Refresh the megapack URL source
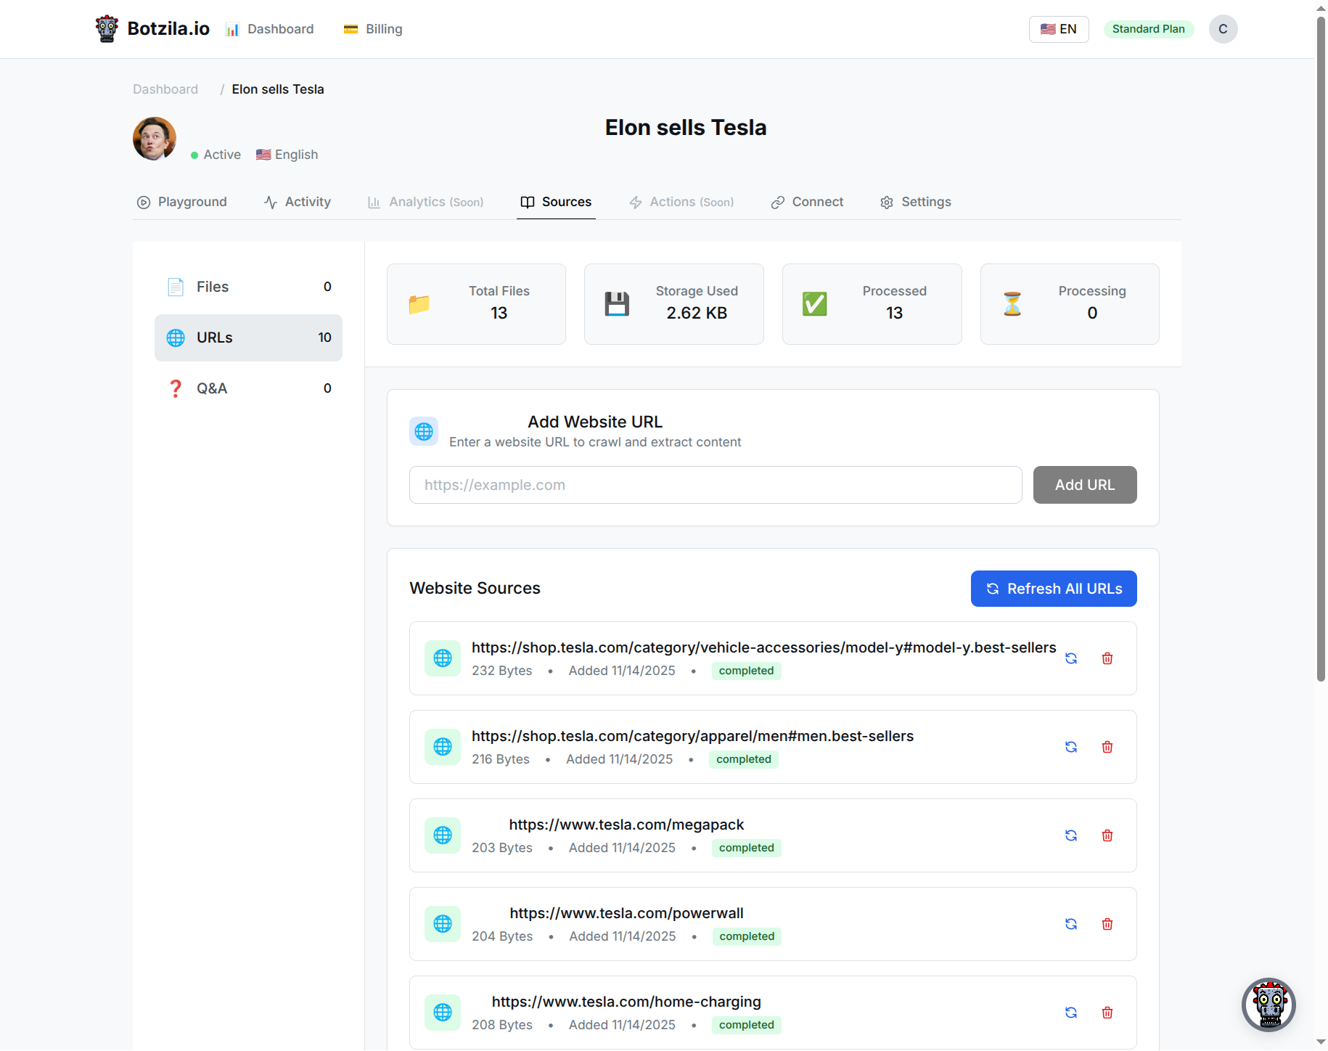The width and height of the screenshot is (1328, 1051). click(x=1071, y=835)
